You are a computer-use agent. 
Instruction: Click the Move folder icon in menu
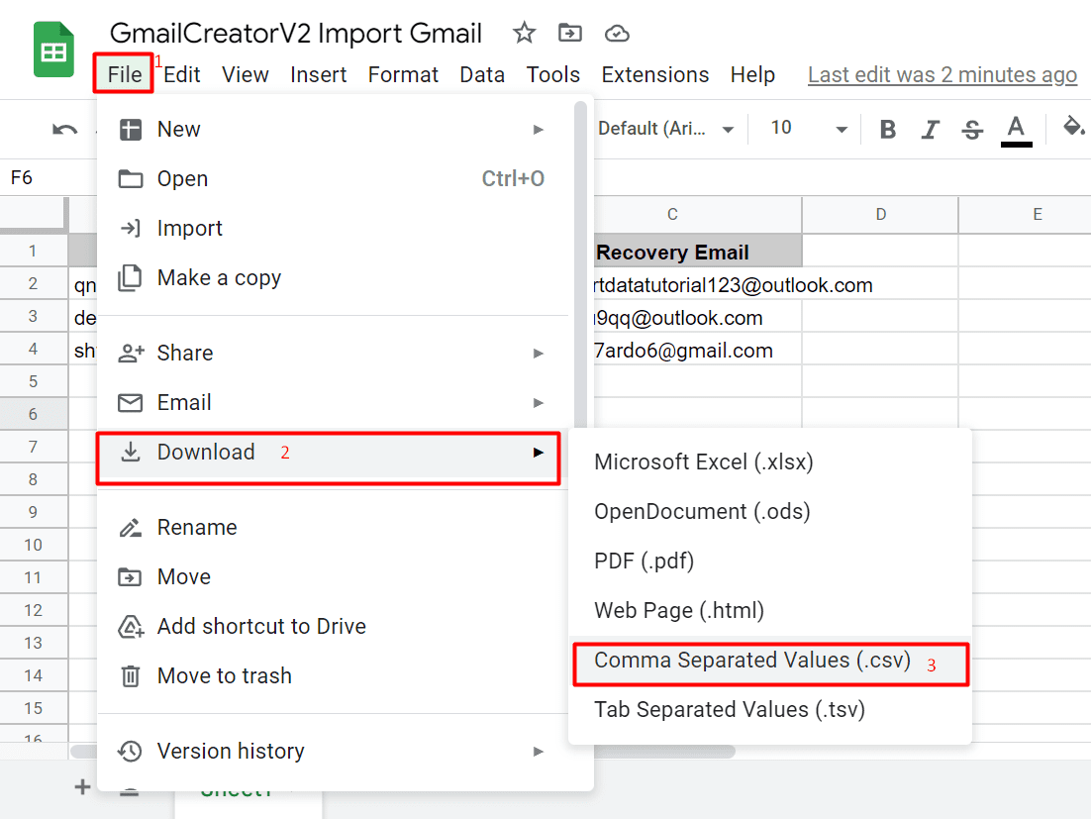[x=130, y=576]
